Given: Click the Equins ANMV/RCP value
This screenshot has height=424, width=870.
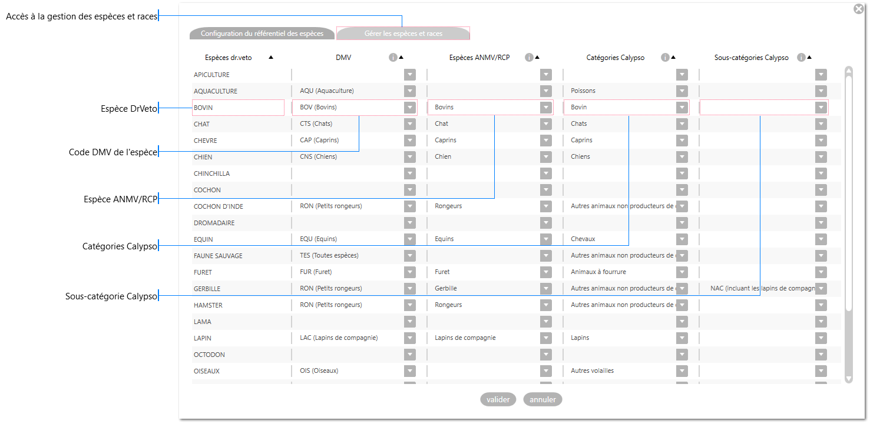Looking at the screenshot, I should tap(444, 239).
